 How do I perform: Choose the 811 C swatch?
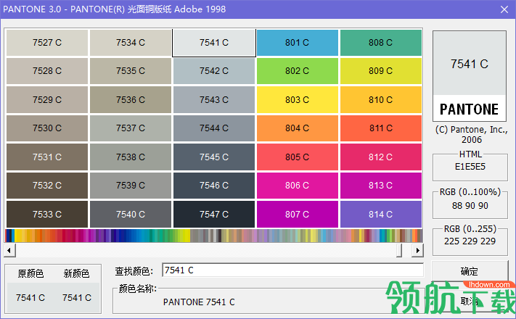(x=381, y=128)
